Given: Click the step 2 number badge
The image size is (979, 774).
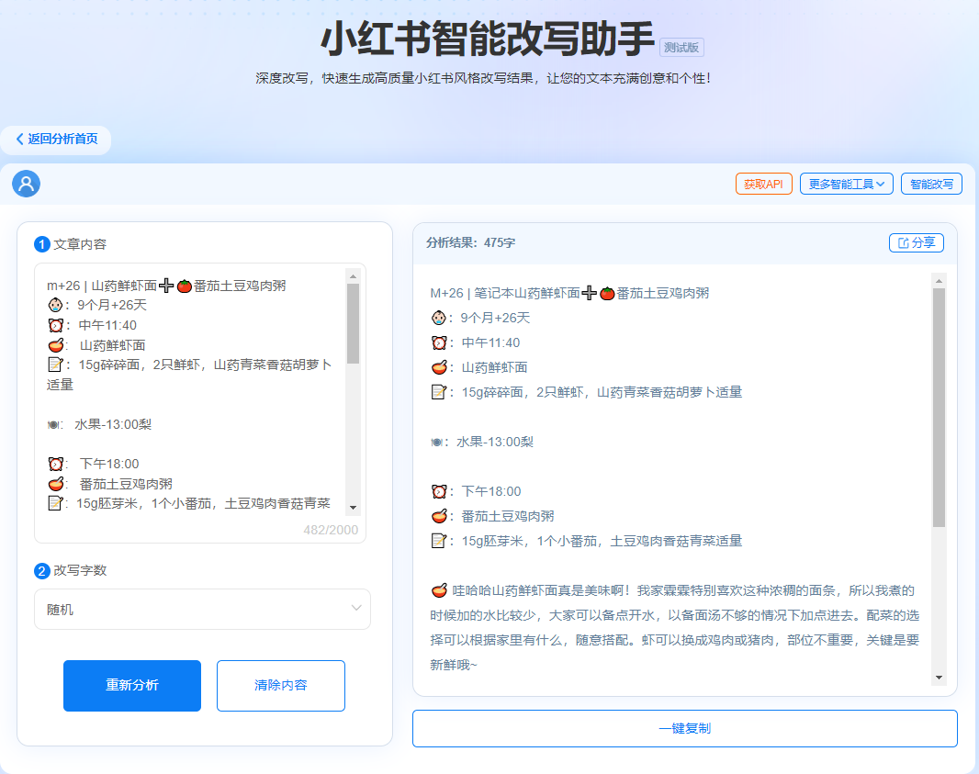Looking at the screenshot, I should click(x=42, y=570).
